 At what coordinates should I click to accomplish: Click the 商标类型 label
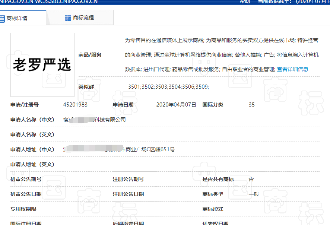pos(213,194)
